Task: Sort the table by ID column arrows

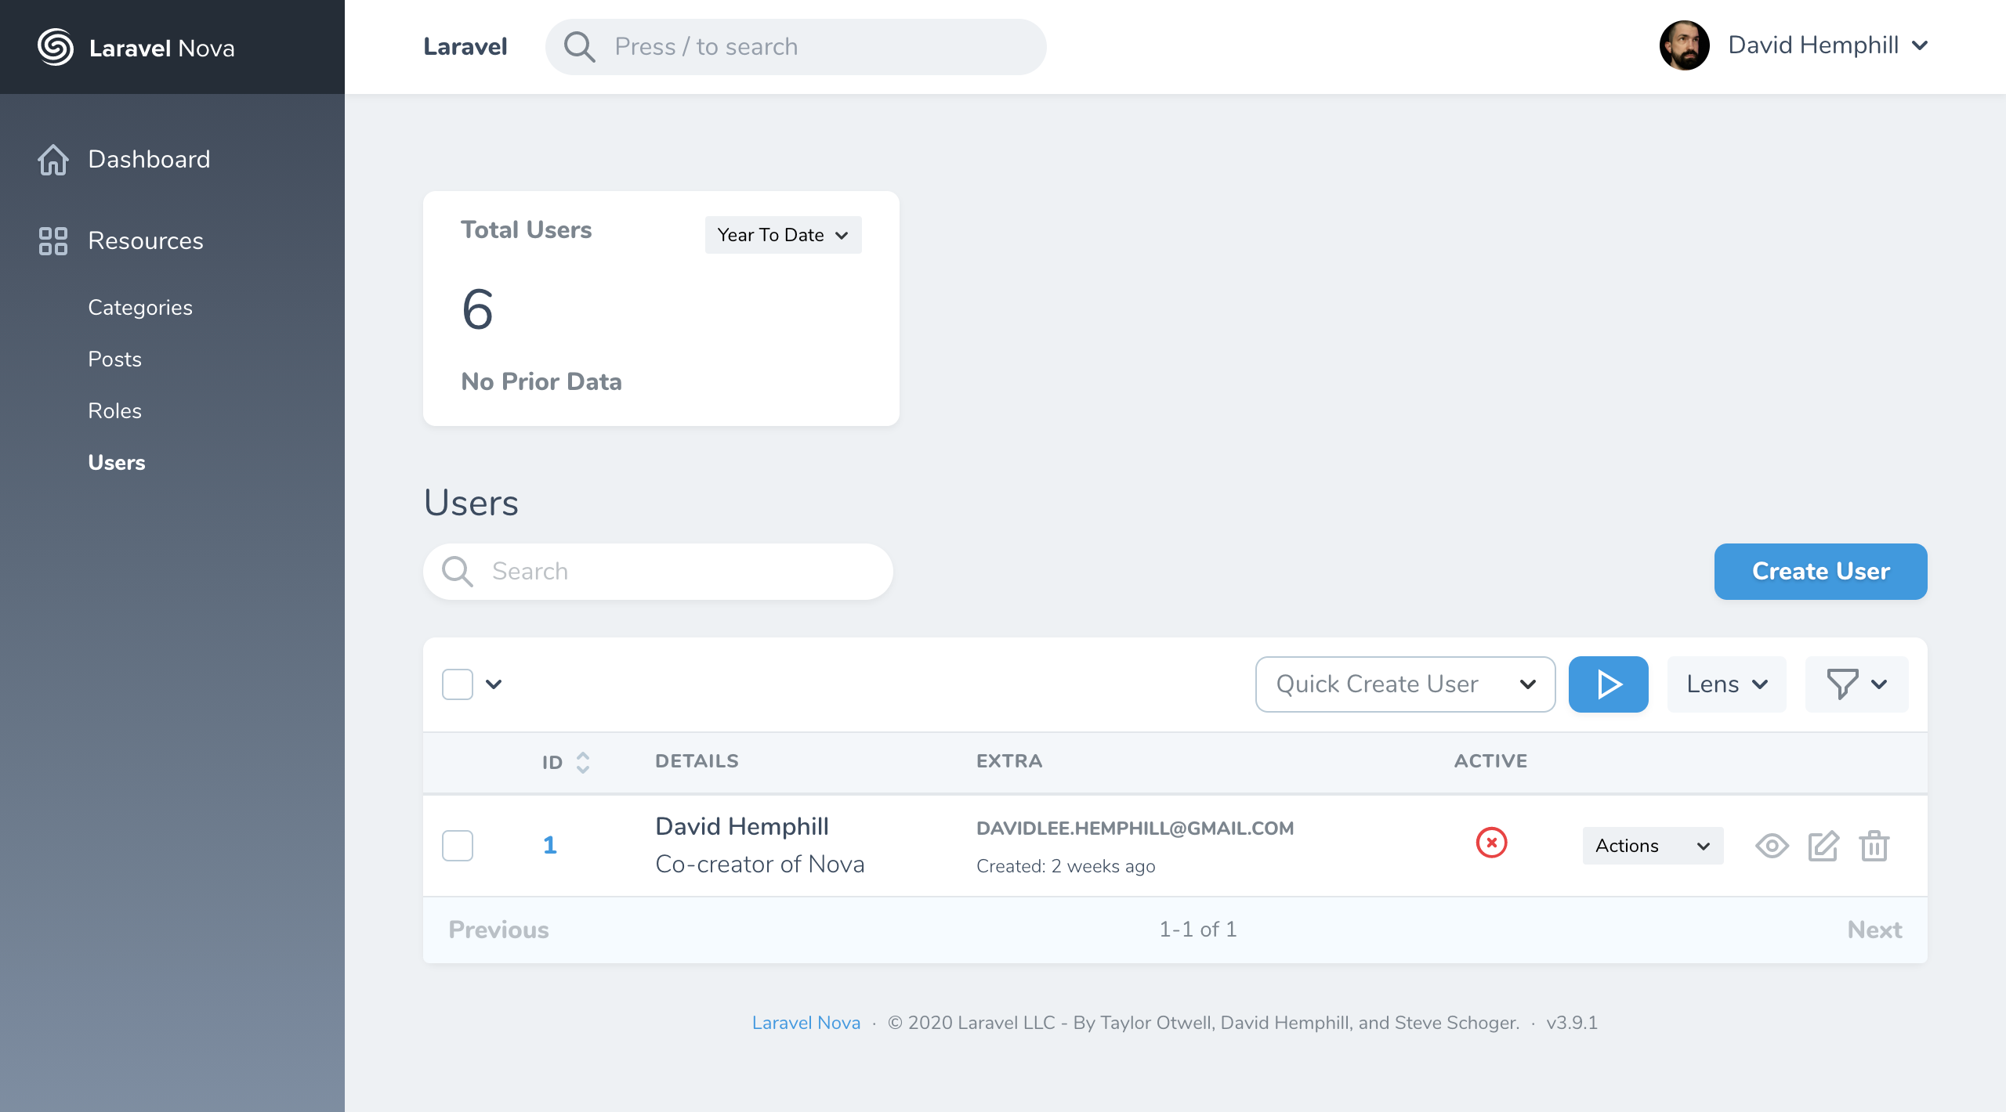Action: coord(583,763)
